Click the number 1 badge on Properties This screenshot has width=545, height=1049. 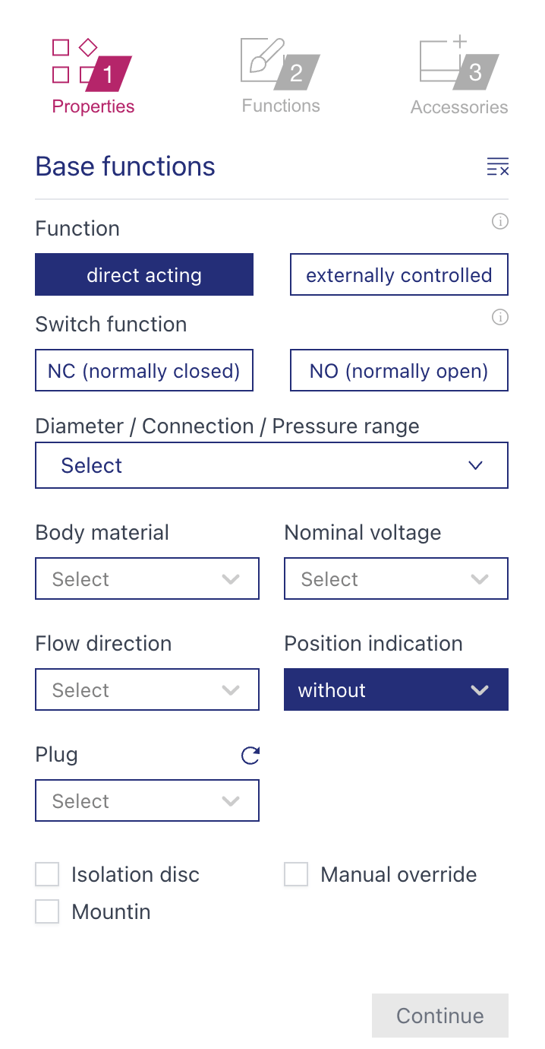point(108,74)
